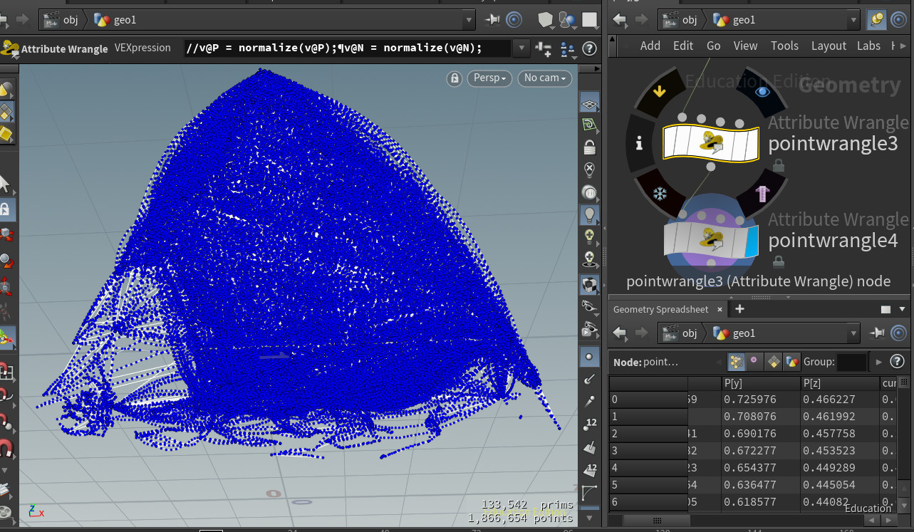Toggle reference plane grid display
The image size is (914, 532).
click(x=589, y=104)
